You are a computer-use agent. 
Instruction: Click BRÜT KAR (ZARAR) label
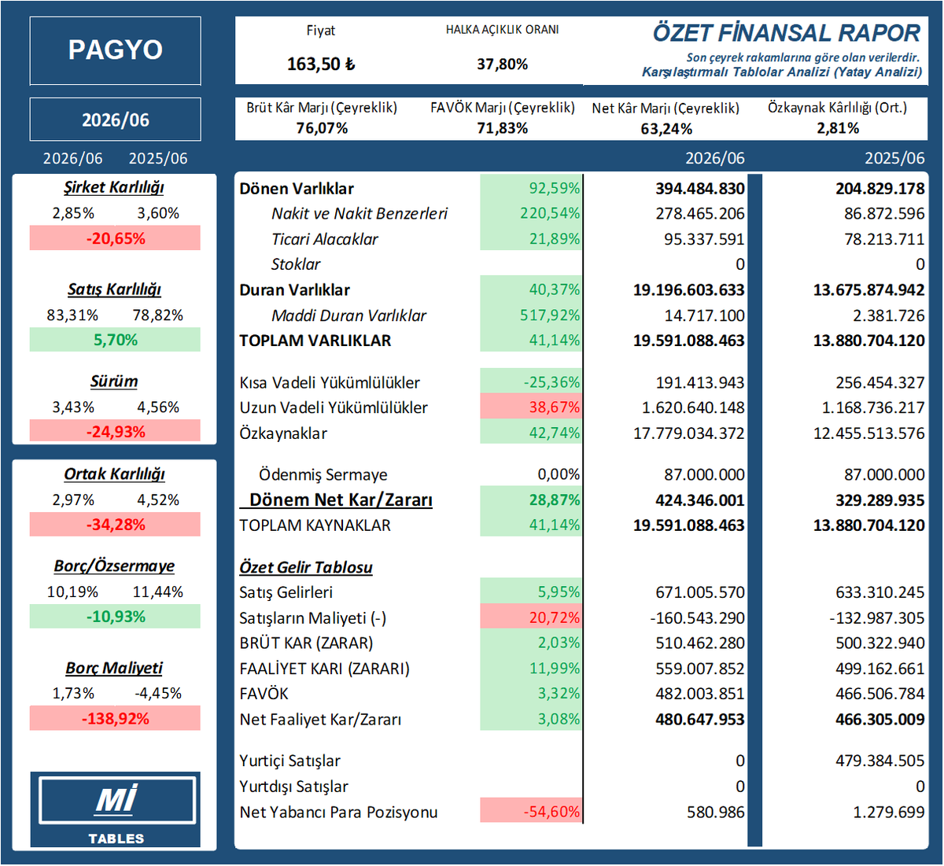point(306,643)
